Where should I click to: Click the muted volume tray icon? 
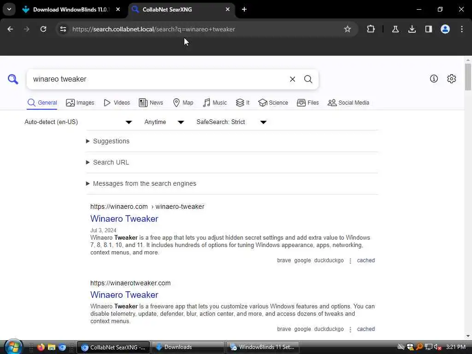(437, 347)
